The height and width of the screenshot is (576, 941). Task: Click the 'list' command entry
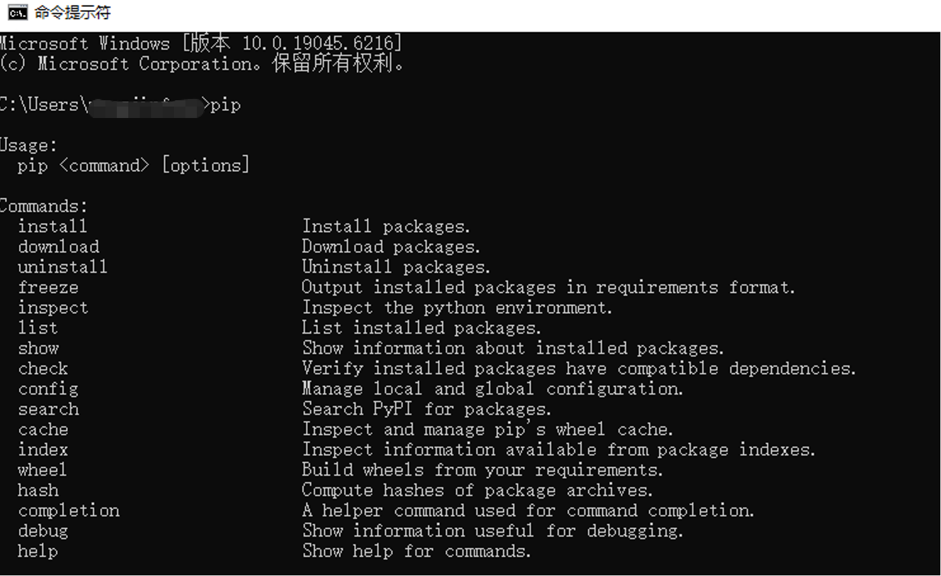(38, 328)
